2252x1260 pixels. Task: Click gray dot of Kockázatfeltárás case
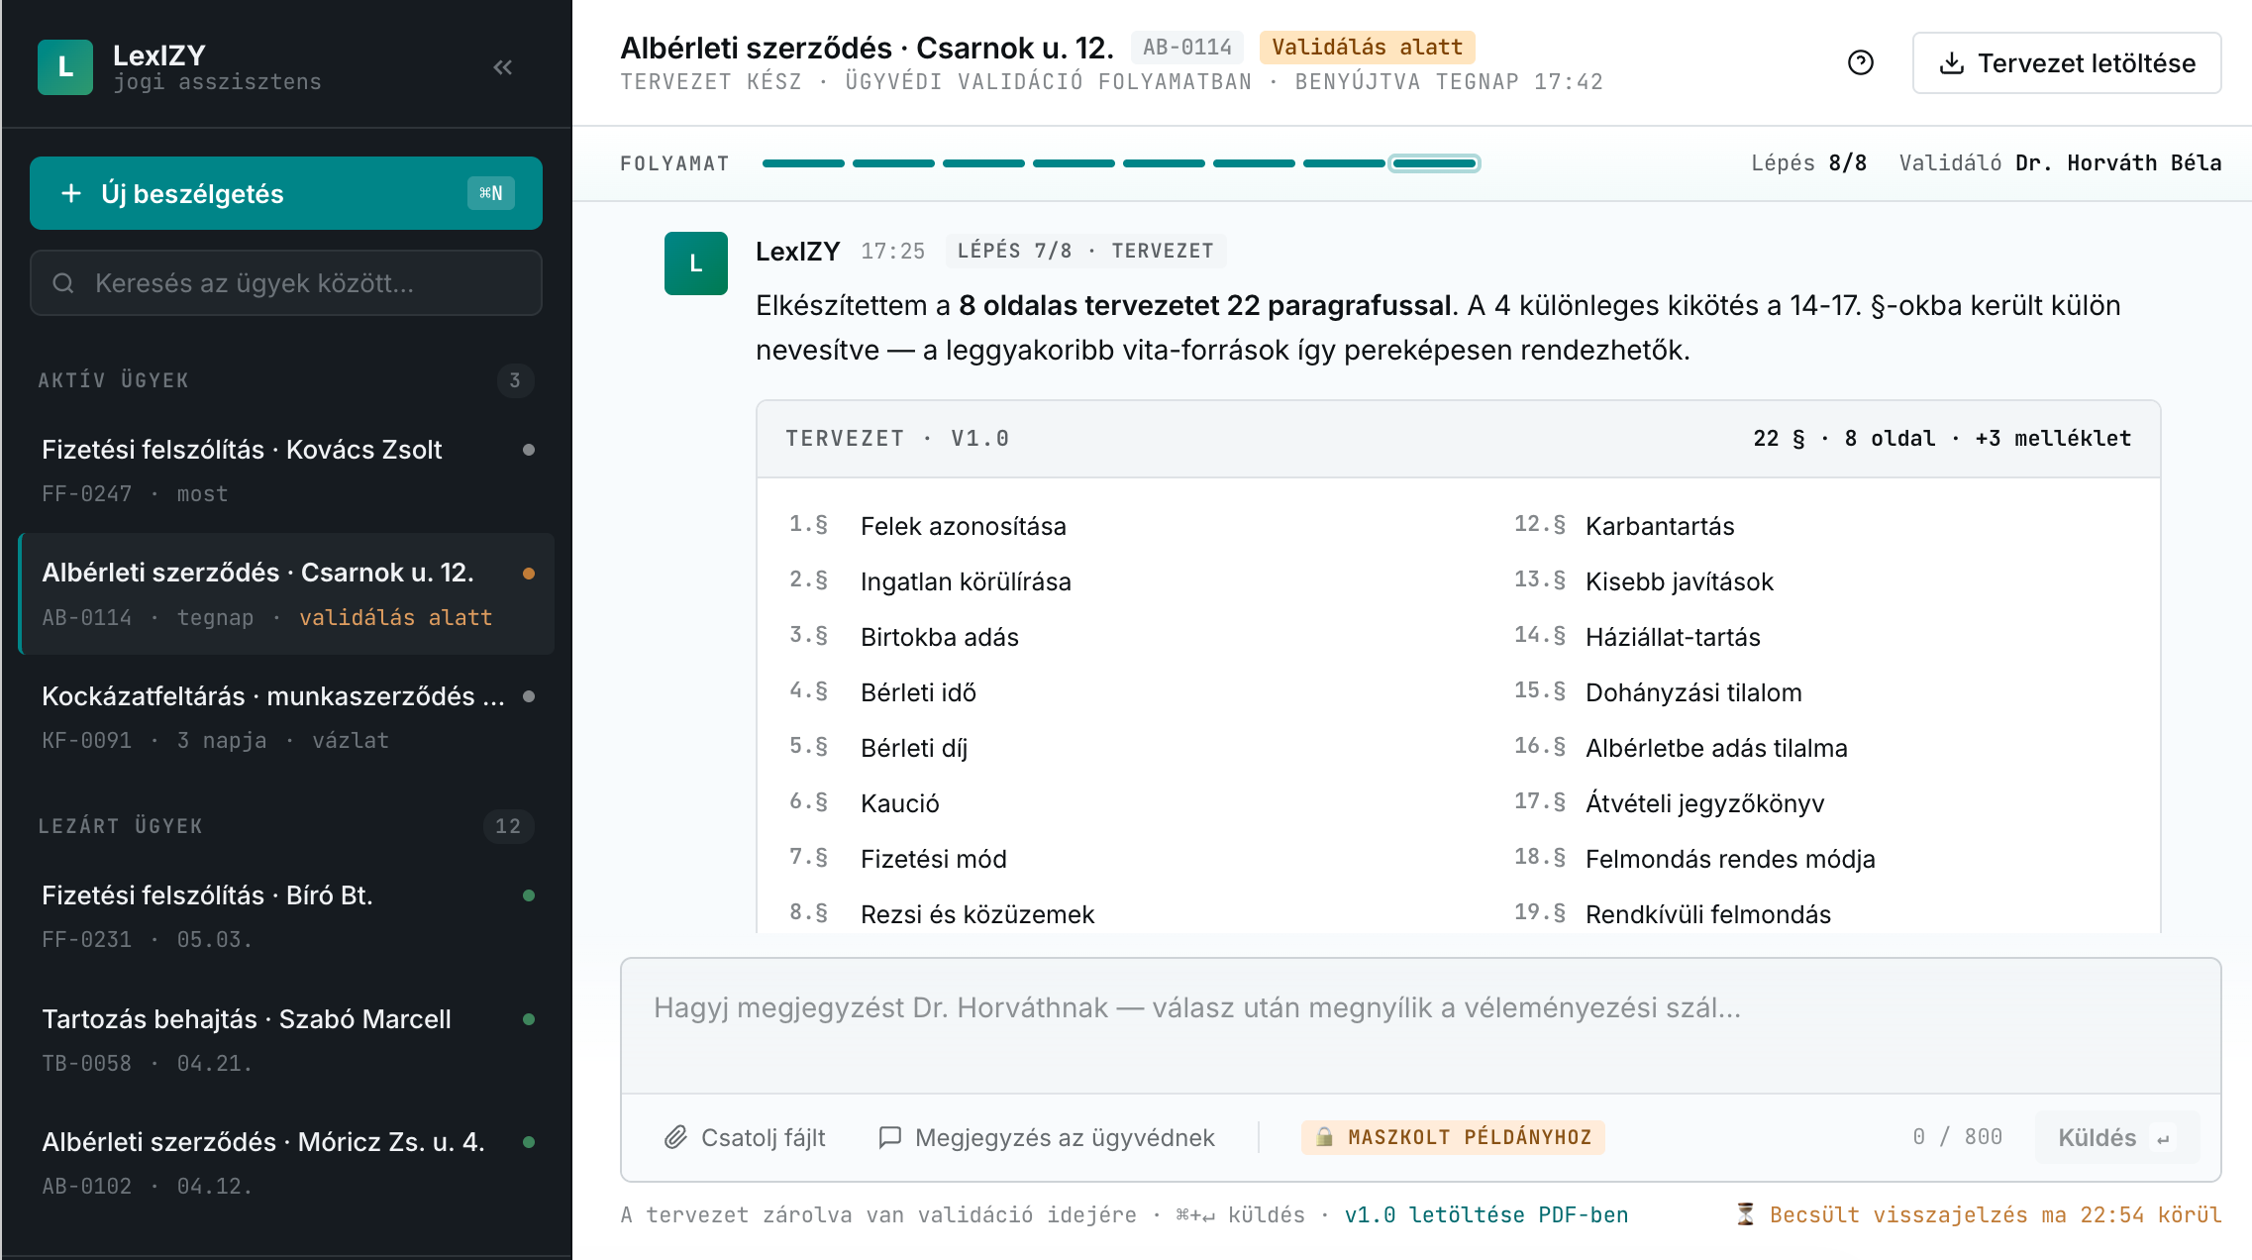click(x=529, y=696)
